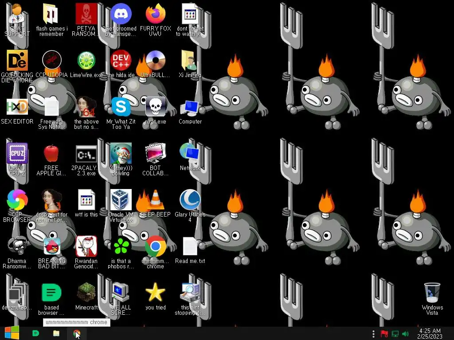Select the Santa bowling game icon
The width and height of the screenshot is (454, 340).
coord(121,153)
